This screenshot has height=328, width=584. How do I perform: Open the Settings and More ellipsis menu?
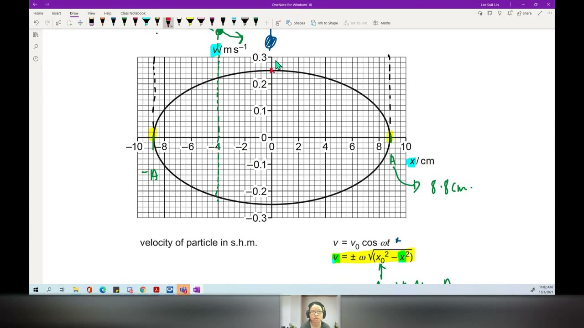(549, 13)
